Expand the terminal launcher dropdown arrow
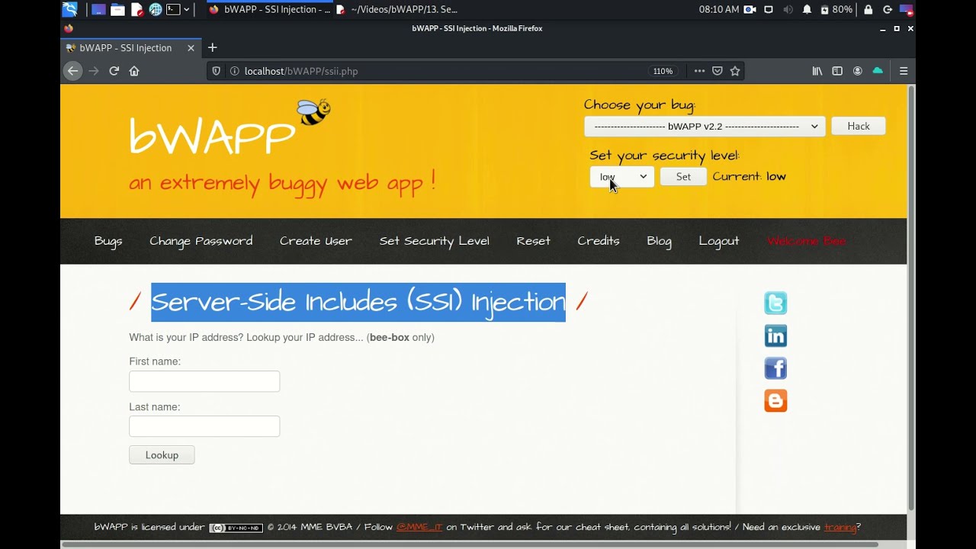976x549 pixels. 186,9
